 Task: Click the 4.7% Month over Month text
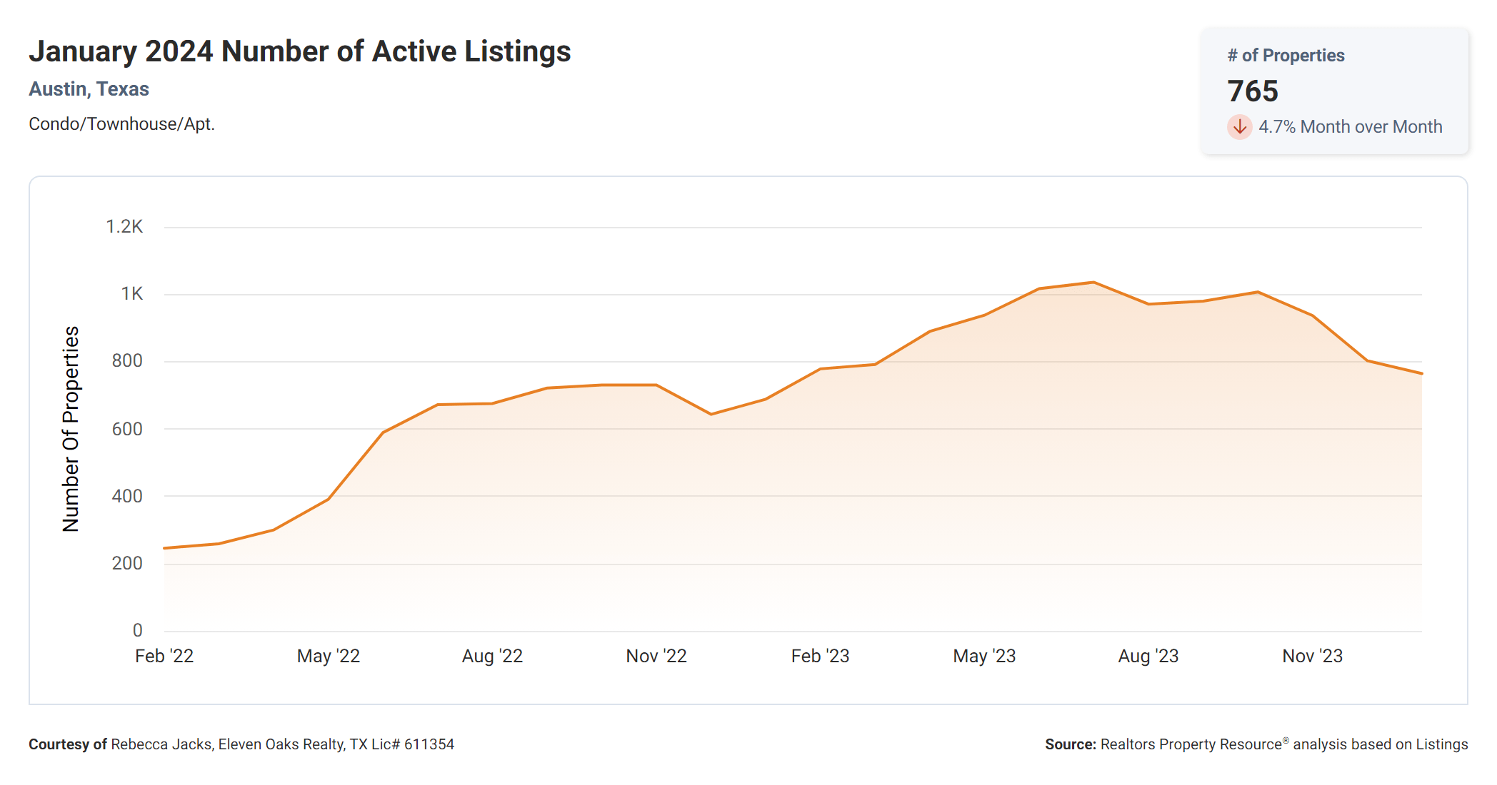click(1350, 127)
